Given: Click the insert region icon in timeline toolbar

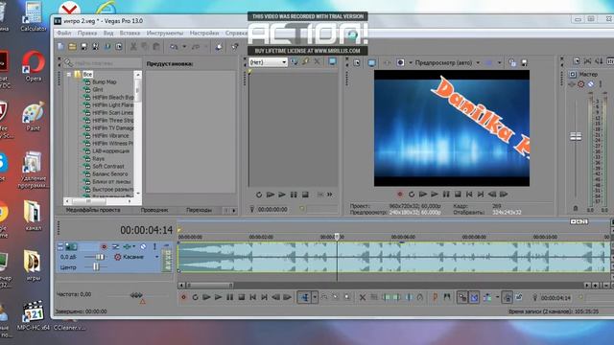Looking at the screenshot, I should pos(447,297).
